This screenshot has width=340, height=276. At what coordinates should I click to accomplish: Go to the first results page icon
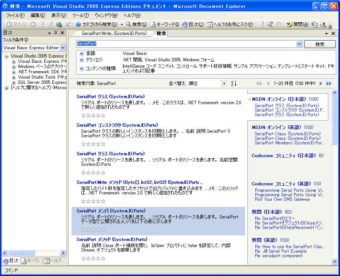click(259, 83)
